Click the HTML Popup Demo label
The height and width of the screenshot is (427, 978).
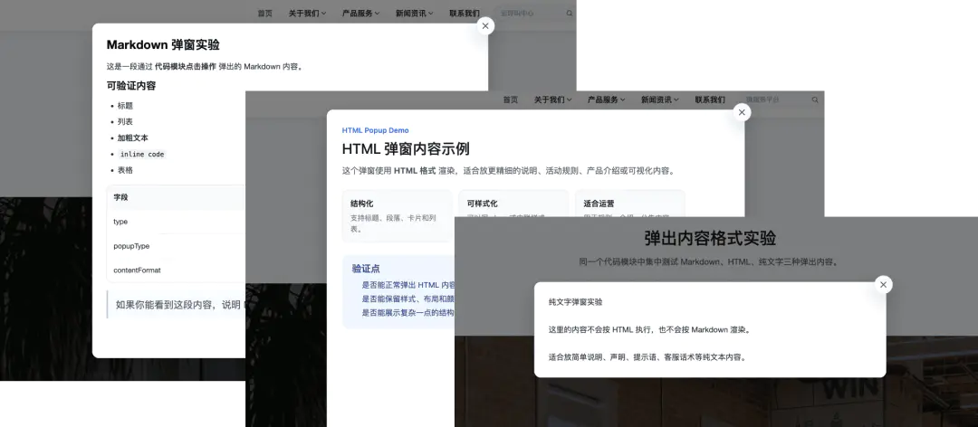(376, 130)
